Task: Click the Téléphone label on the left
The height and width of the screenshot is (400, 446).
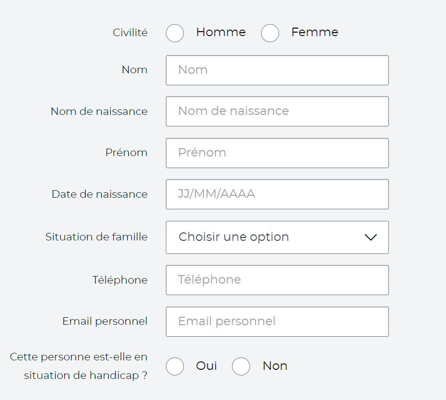Action: [120, 280]
